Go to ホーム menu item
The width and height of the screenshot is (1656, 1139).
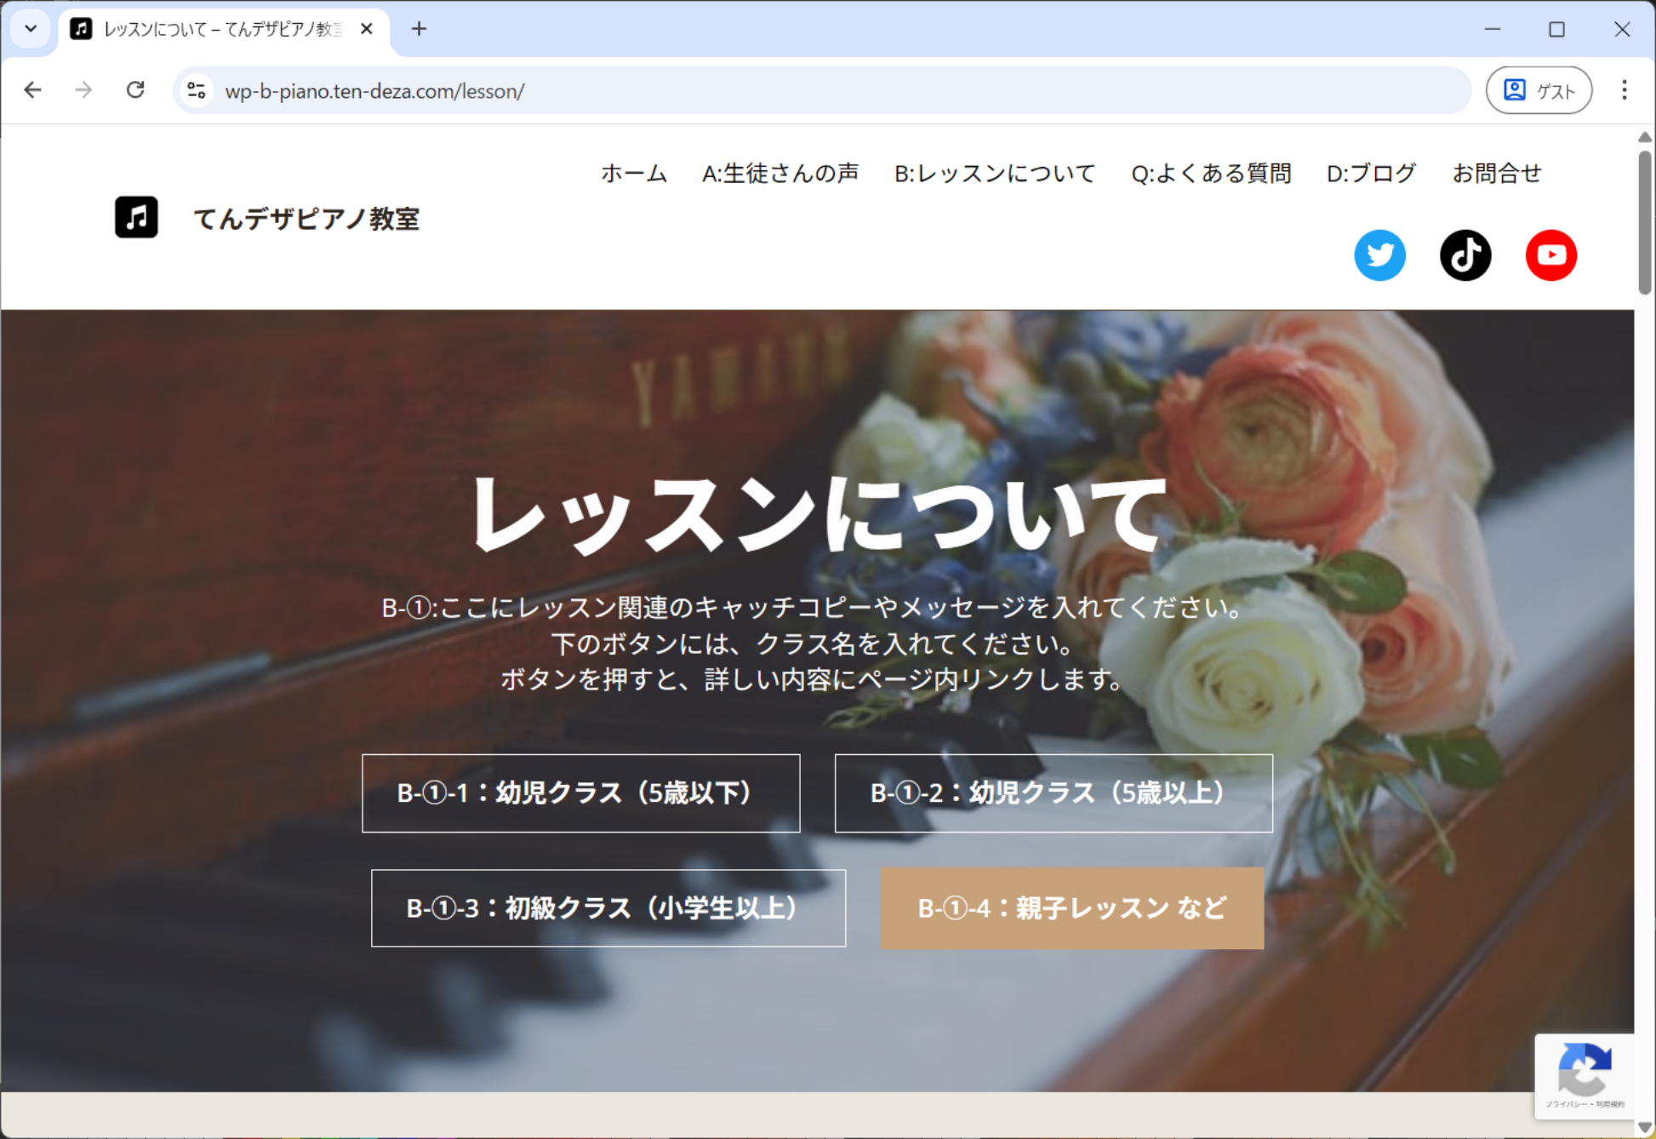(633, 174)
